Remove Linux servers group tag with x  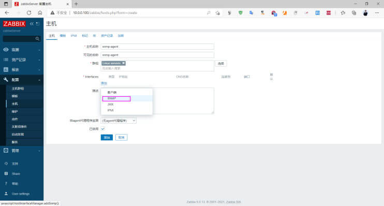click(x=124, y=63)
